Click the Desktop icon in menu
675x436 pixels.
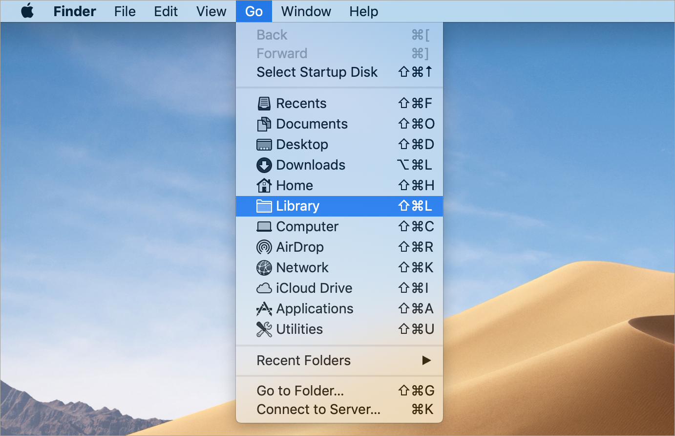(x=264, y=145)
